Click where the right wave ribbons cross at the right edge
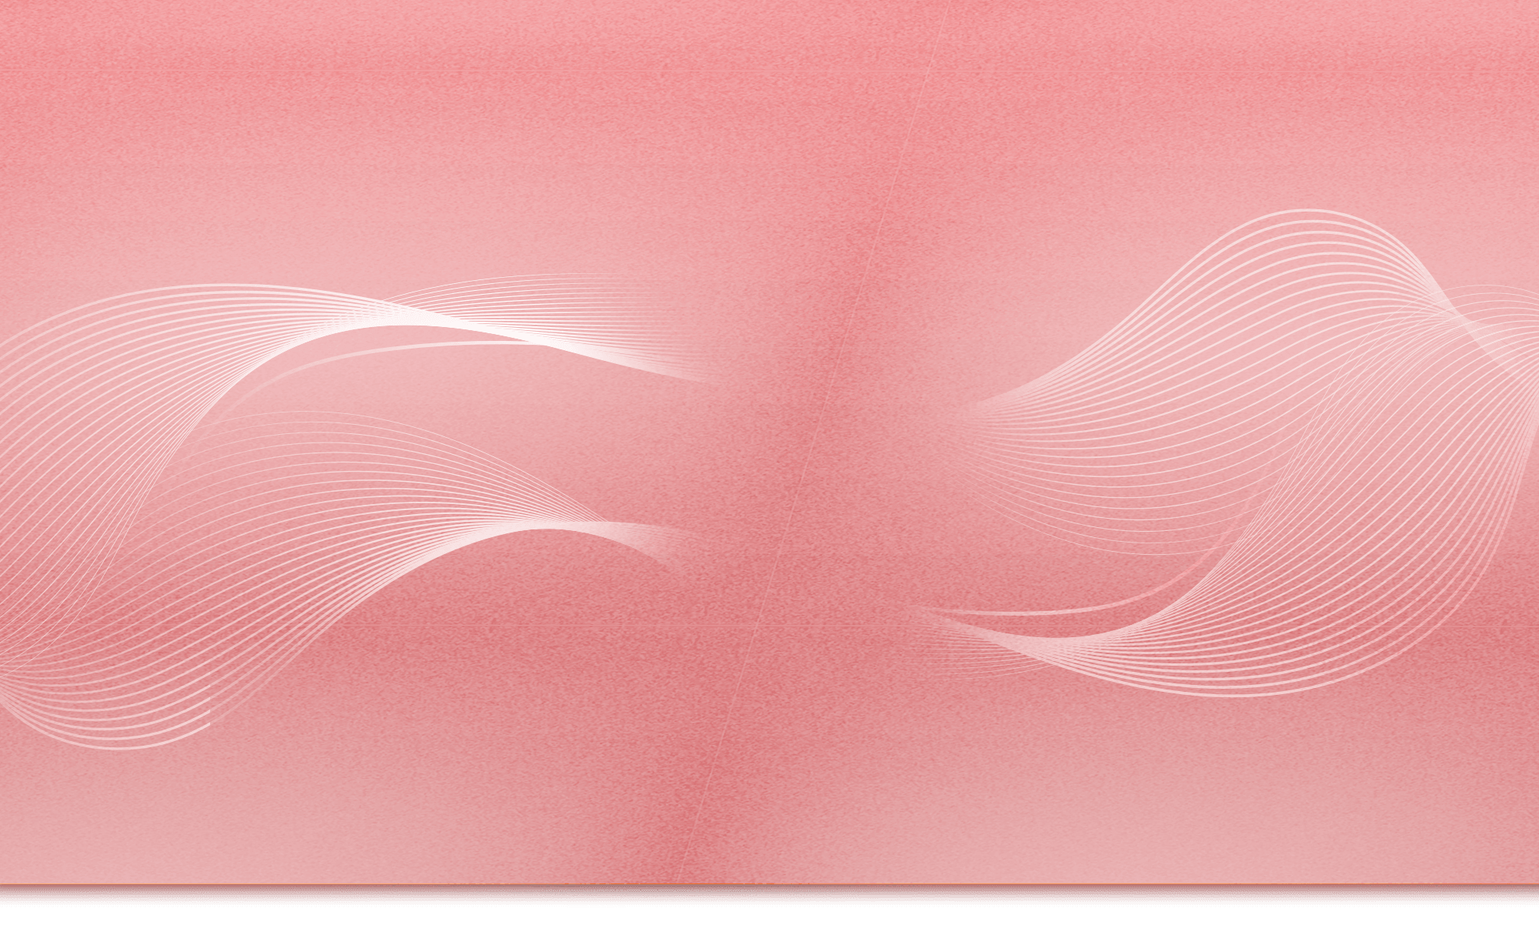This screenshot has width=1539, height=925. point(1462,316)
